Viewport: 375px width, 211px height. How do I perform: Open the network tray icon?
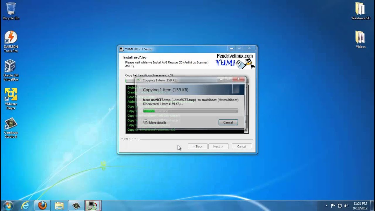tap(340, 206)
